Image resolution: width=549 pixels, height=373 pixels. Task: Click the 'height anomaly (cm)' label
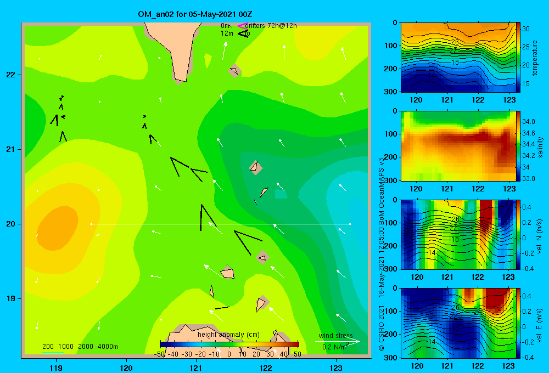228,335
